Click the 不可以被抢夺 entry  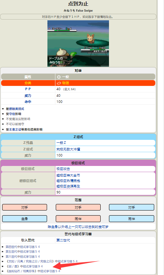[15, 124]
